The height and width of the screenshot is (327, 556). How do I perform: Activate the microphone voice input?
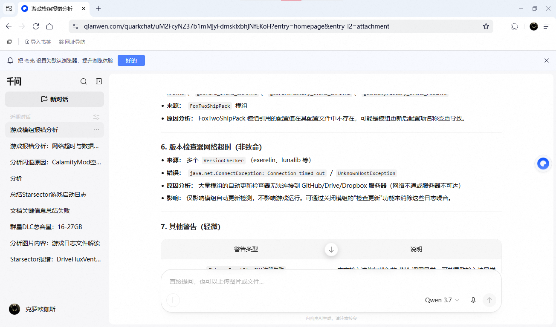[473, 300]
